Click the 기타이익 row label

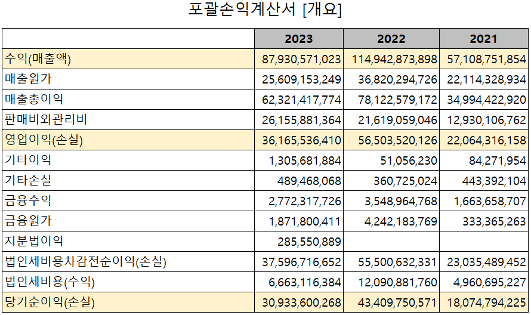pyautogui.click(x=28, y=160)
